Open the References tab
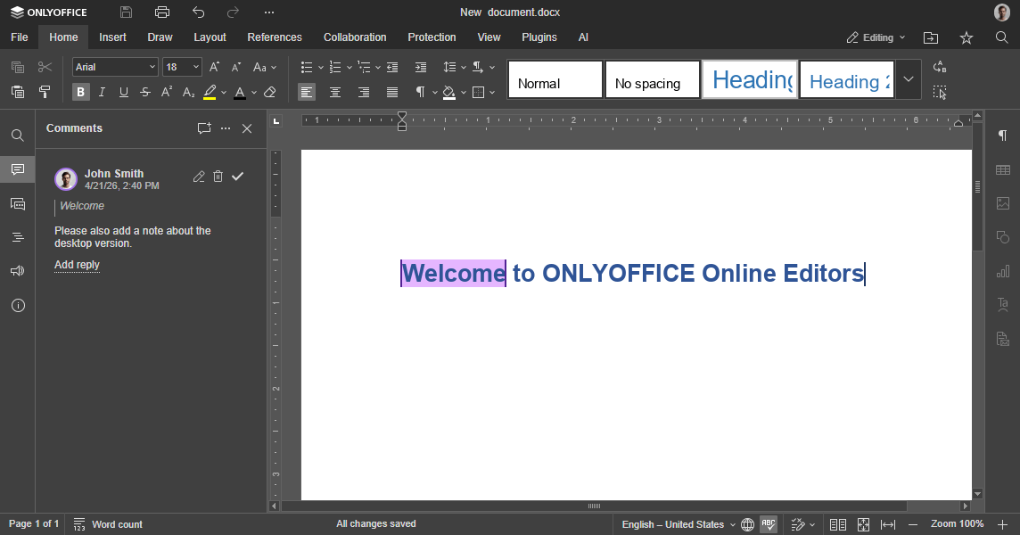Screen dimensions: 1020x535 [x=275, y=37]
